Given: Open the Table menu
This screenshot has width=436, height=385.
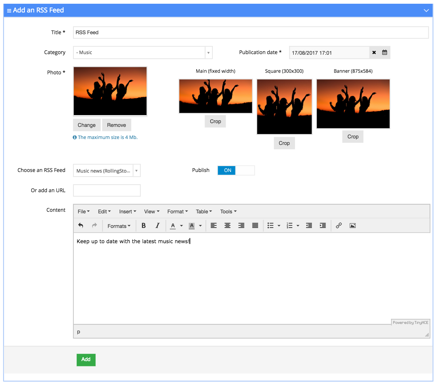Looking at the screenshot, I should pyautogui.click(x=204, y=212).
